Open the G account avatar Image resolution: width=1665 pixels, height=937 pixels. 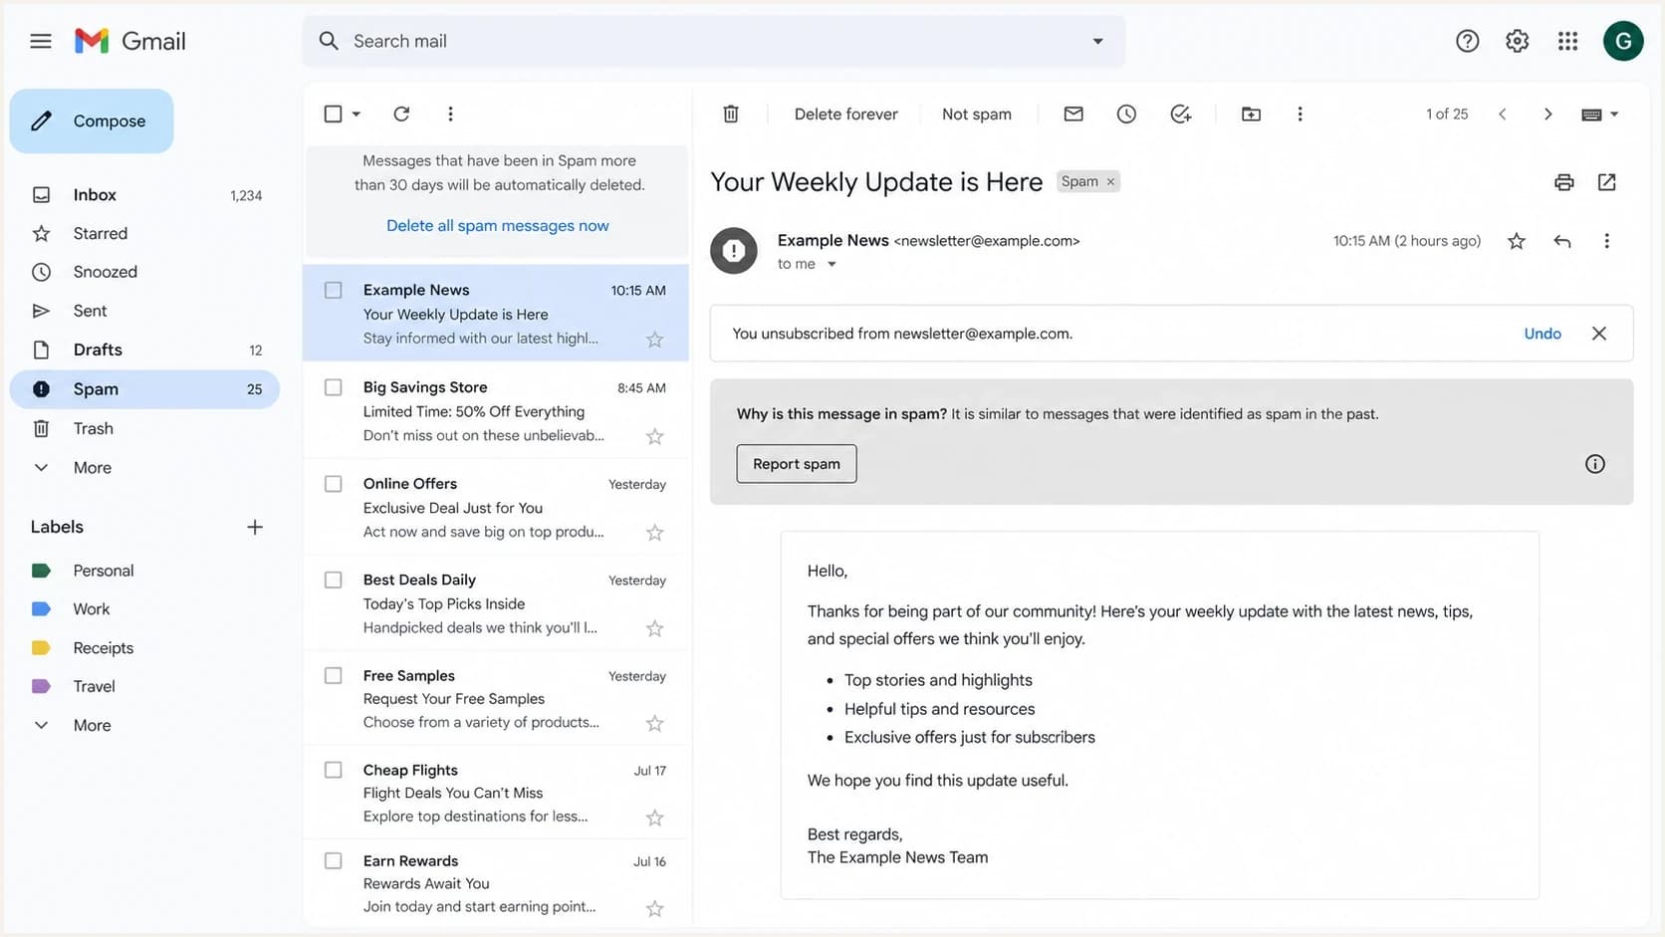1623,41
